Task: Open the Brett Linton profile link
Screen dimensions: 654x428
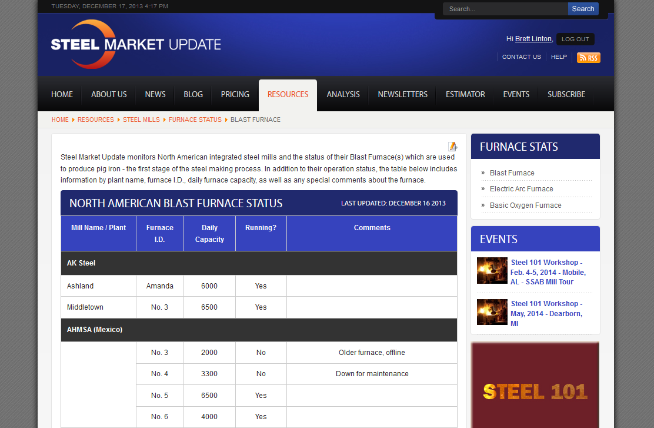Action: tap(533, 39)
